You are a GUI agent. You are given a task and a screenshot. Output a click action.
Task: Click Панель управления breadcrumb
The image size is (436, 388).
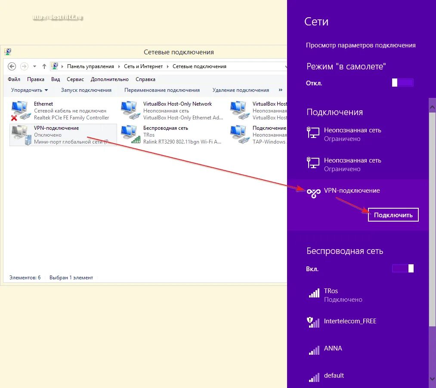90,66
